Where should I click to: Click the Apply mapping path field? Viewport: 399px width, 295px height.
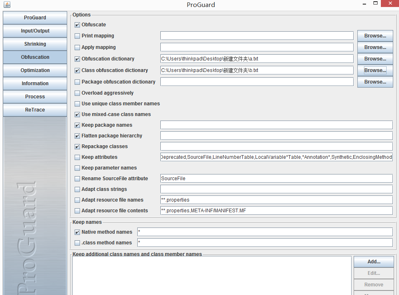click(x=257, y=47)
